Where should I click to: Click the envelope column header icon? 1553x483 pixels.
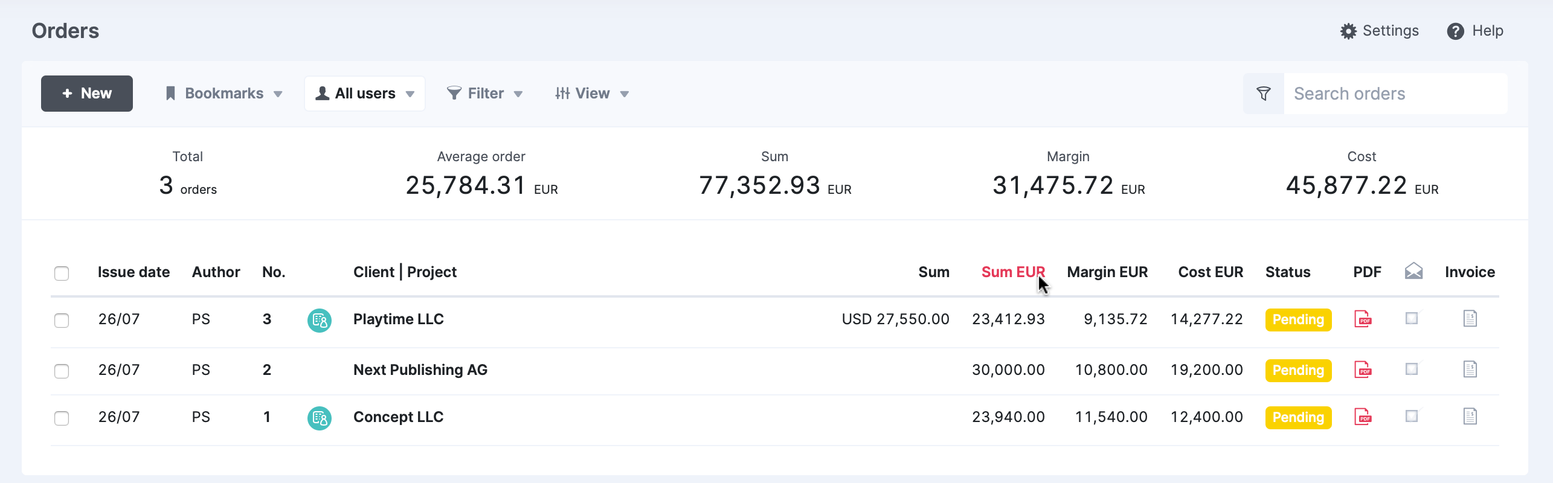1413,272
